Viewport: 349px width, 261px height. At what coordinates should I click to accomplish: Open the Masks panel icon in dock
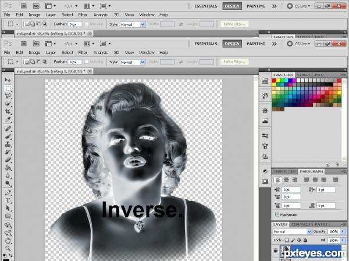[x=265, y=182]
